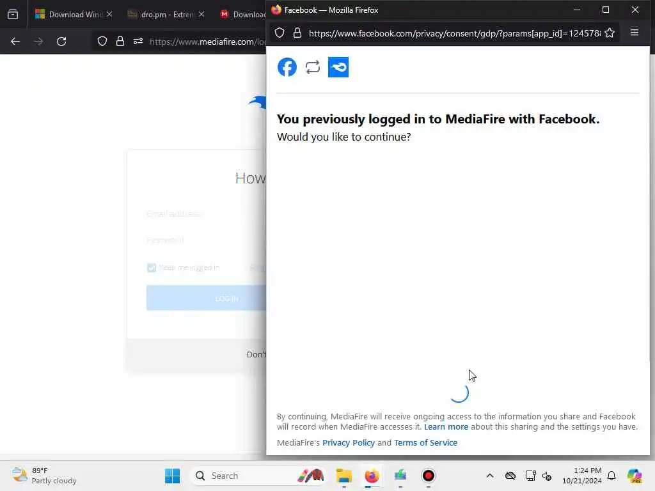
Task: Minimize the Facebook popup window
Action: (577, 10)
